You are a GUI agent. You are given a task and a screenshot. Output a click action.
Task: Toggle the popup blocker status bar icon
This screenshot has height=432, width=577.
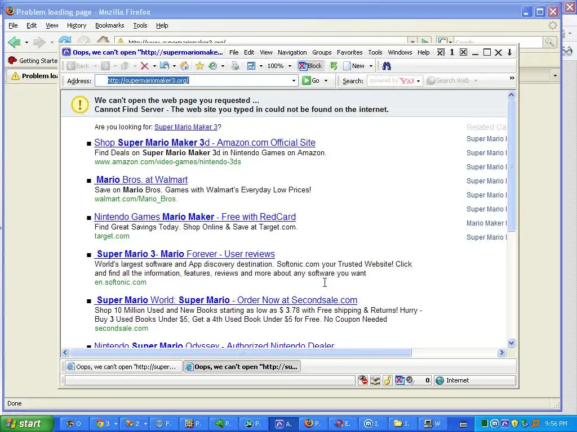400,380
